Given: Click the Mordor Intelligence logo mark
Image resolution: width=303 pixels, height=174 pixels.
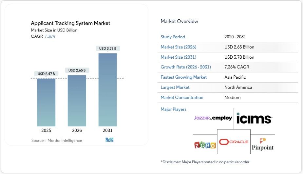Looking at the screenshot, I should [x=109, y=140].
